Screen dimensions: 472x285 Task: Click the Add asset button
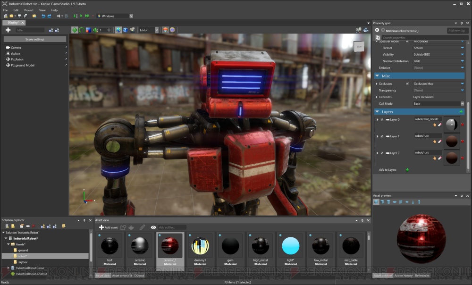(108, 227)
